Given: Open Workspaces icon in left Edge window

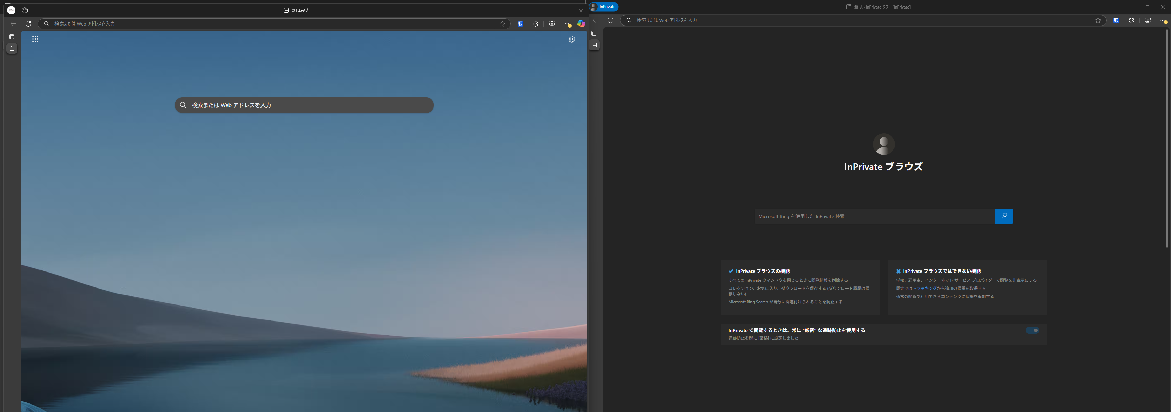Looking at the screenshot, I should tap(25, 10).
